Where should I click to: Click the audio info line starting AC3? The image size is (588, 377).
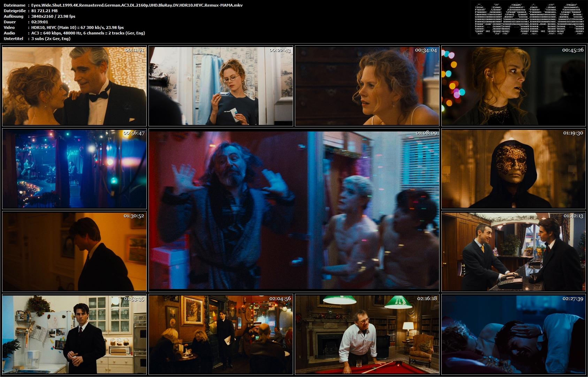click(x=88, y=33)
